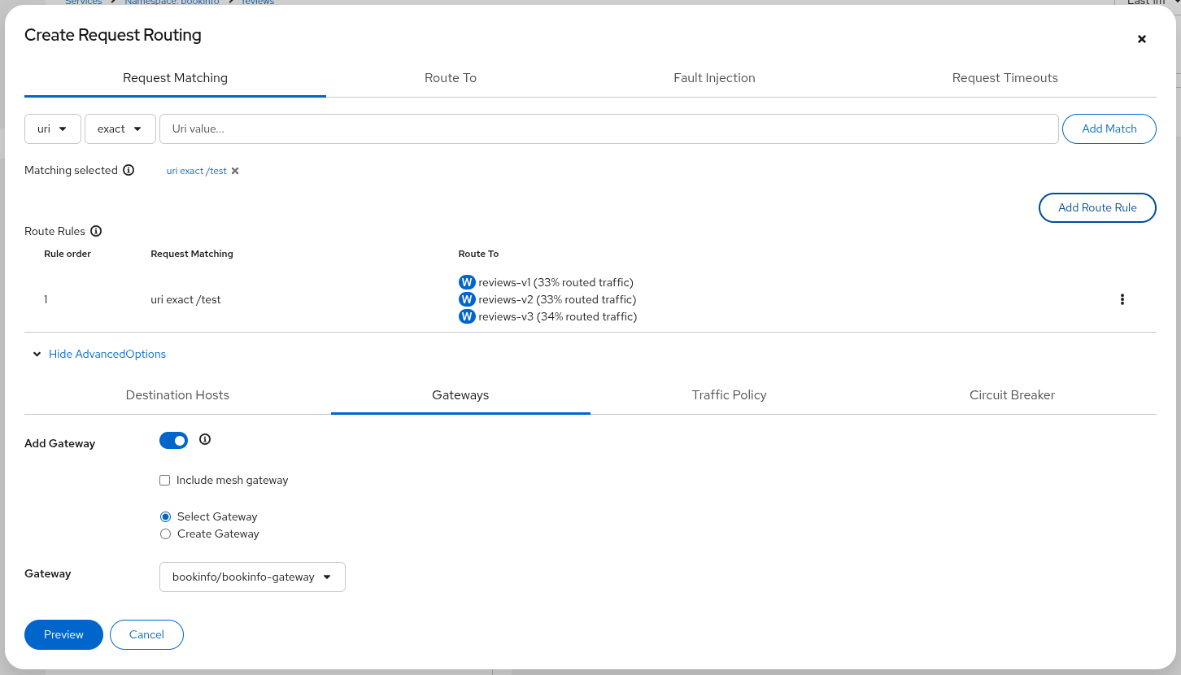
Task: Click the W workload icon for reviews-v3
Action: pyautogui.click(x=467, y=316)
